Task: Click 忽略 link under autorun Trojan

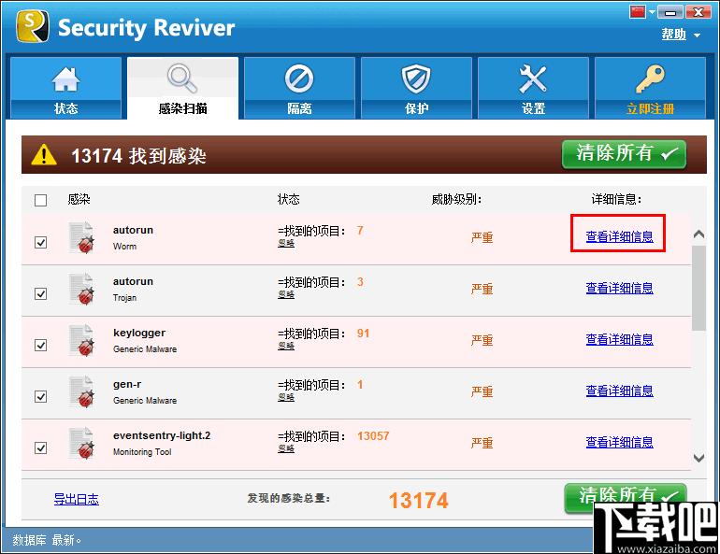Action: [286, 294]
